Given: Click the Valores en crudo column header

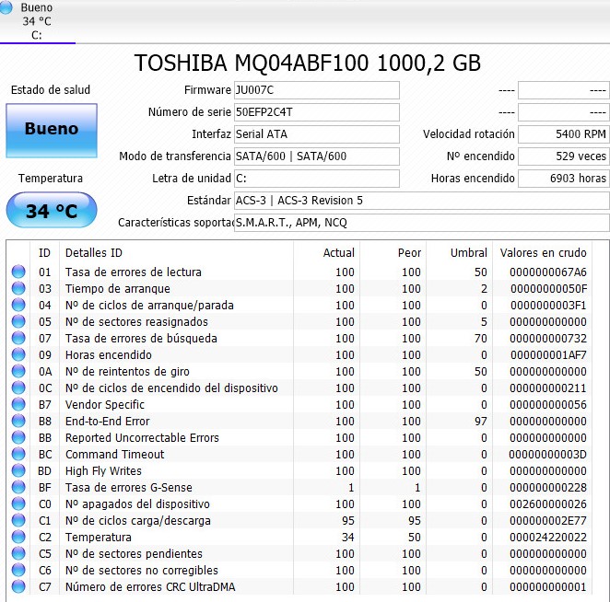Looking at the screenshot, I should tap(543, 252).
